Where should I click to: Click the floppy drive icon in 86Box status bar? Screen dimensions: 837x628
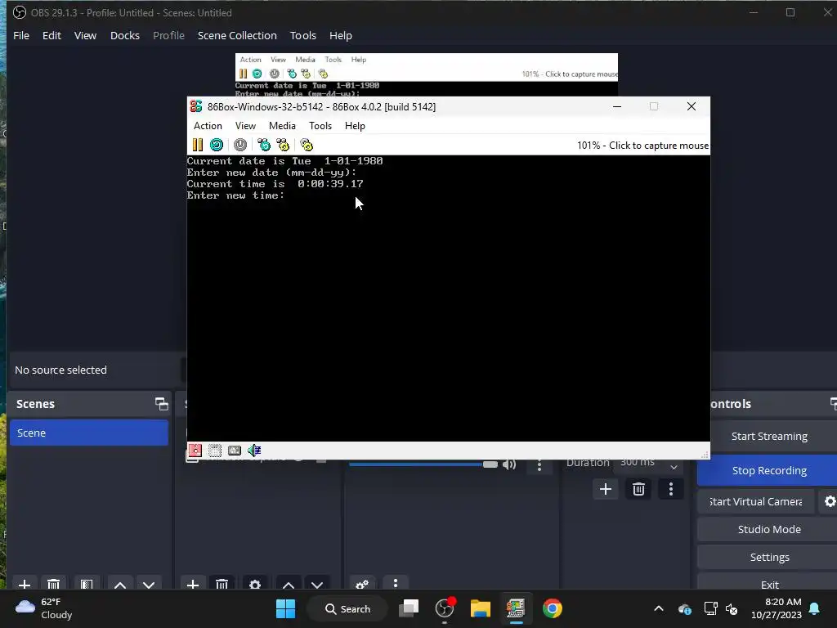tap(195, 451)
